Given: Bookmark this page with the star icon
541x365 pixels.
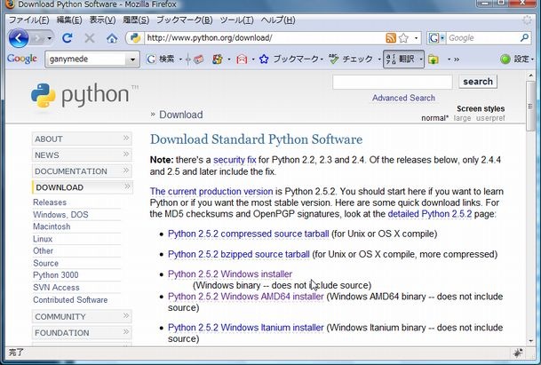Looking at the screenshot, I should pos(404,38).
